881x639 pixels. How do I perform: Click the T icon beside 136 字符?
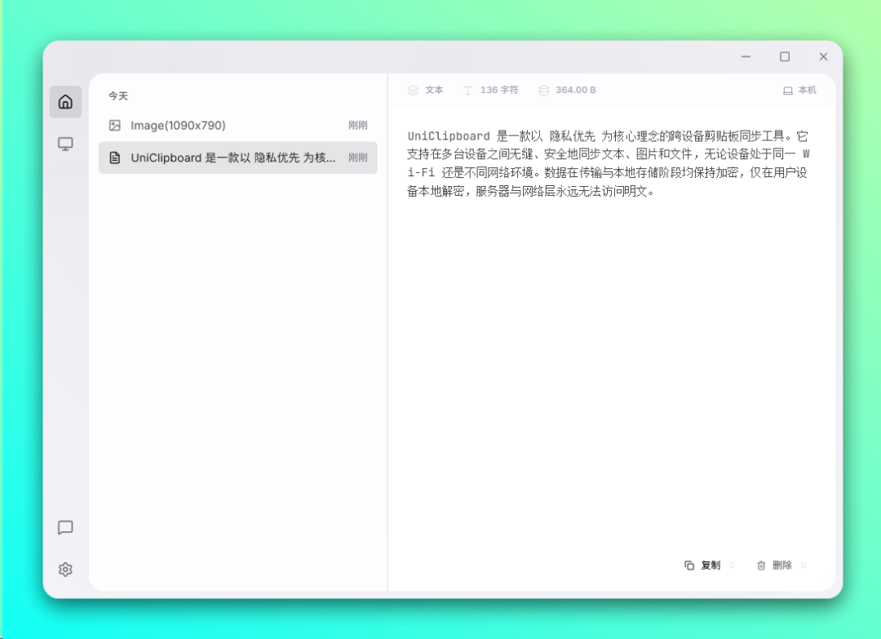(467, 91)
